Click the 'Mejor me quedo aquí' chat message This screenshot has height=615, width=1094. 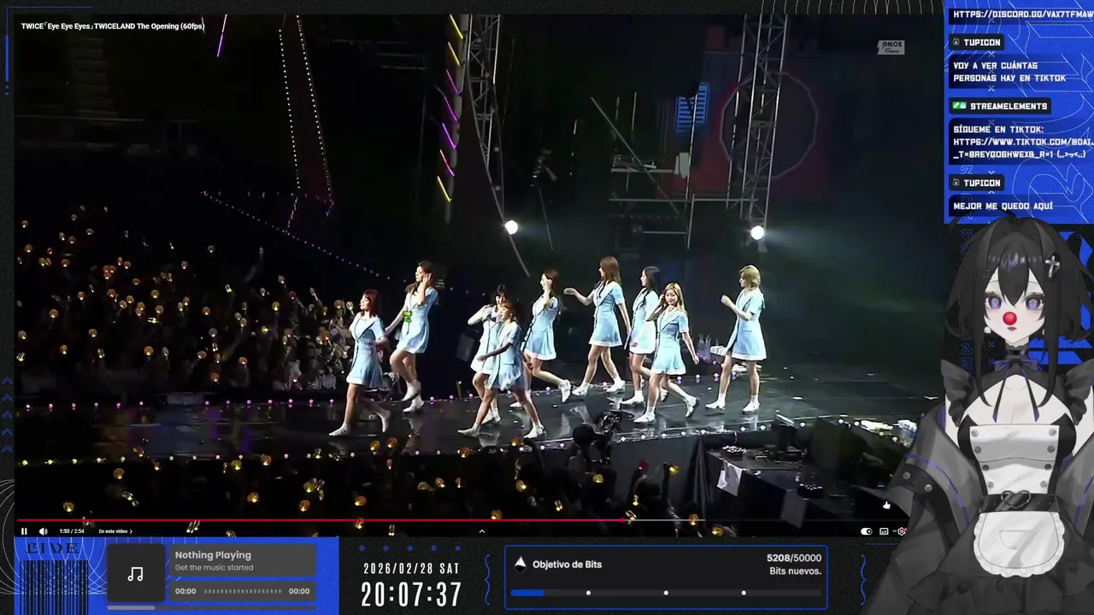click(x=1003, y=206)
